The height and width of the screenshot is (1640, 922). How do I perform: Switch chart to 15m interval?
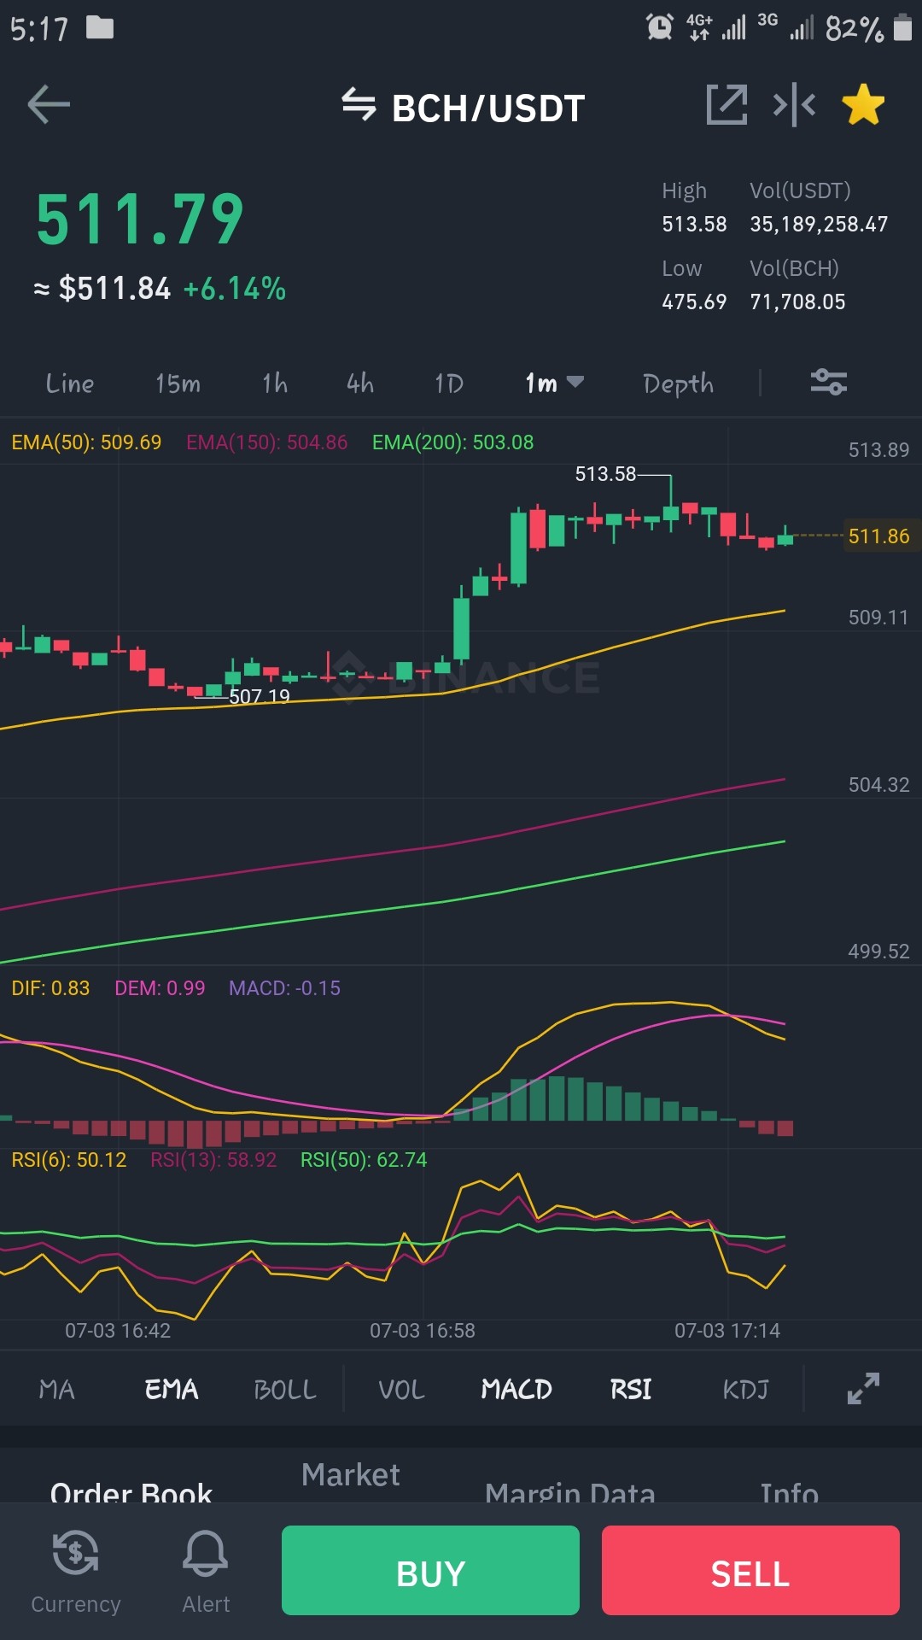[178, 384]
